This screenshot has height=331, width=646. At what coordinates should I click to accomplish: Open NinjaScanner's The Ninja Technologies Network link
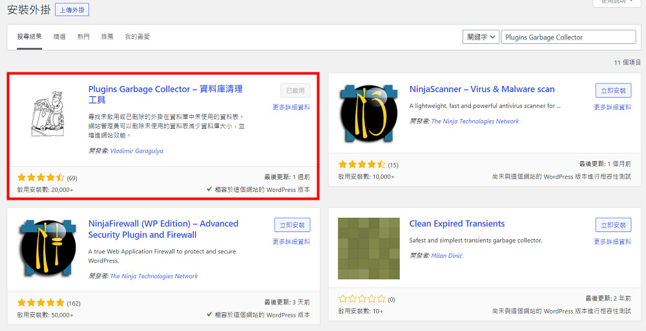pyautogui.click(x=475, y=121)
